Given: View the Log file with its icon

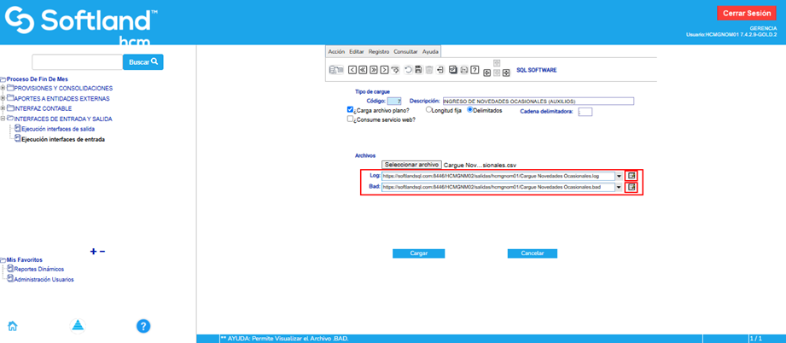Looking at the screenshot, I should coord(632,176).
